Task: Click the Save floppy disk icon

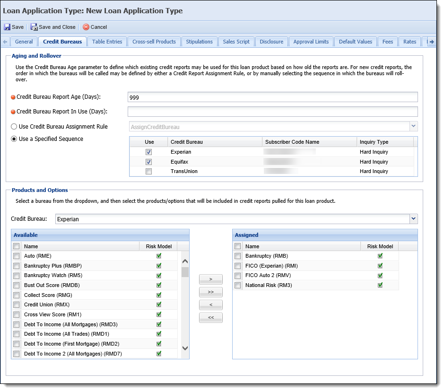Action: (x=7, y=27)
